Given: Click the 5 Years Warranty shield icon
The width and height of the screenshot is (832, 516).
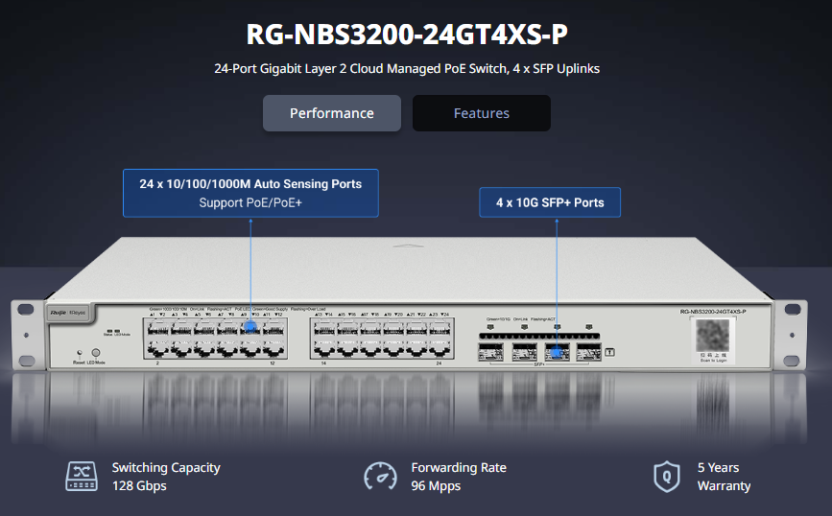Looking at the screenshot, I should tap(667, 477).
